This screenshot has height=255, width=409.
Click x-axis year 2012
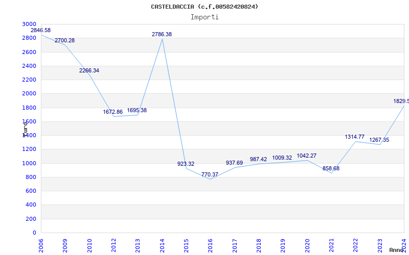point(113,246)
